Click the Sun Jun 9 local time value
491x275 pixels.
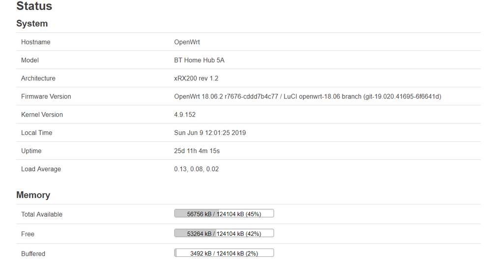pos(210,133)
